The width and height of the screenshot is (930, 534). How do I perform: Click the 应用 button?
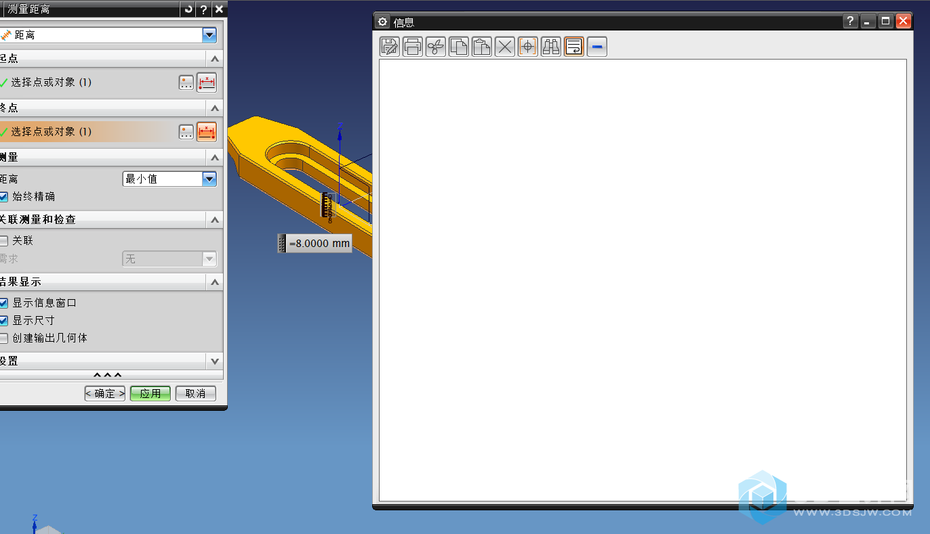point(150,393)
